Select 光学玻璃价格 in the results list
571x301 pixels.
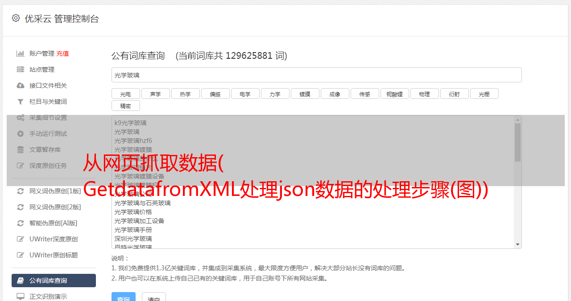[133, 212]
